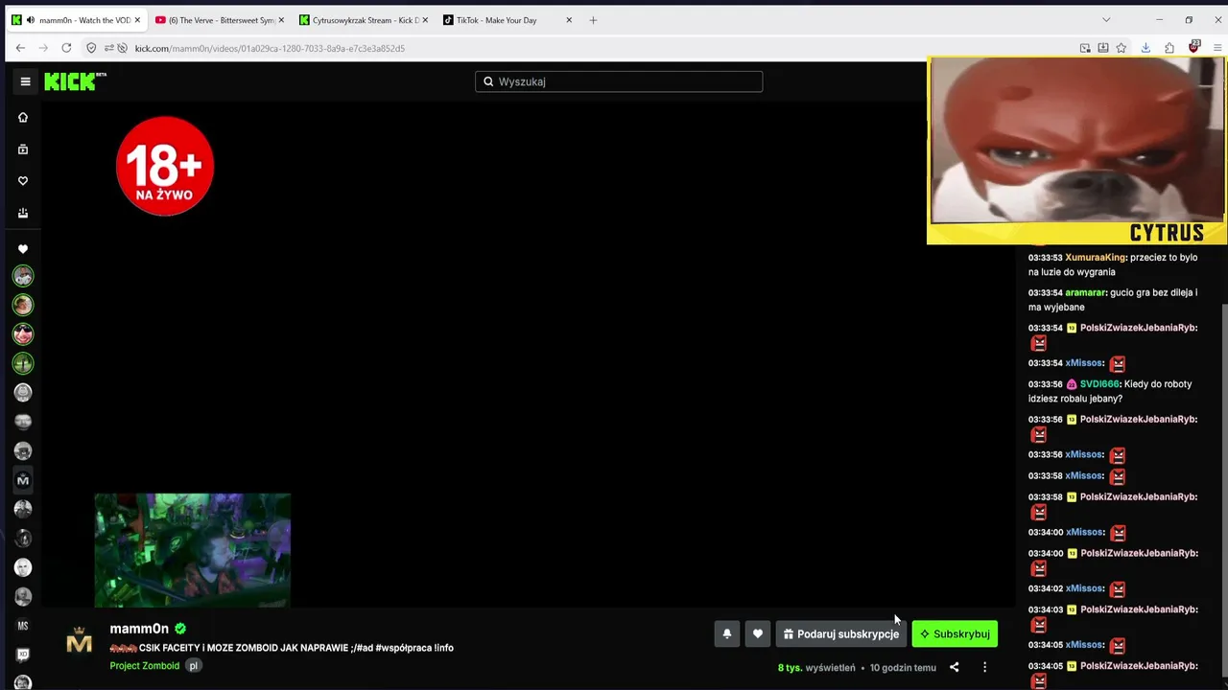This screenshot has height=690, width=1228.
Task: Go back with the browser back arrow
Action: pyautogui.click(x=20, y=48)
